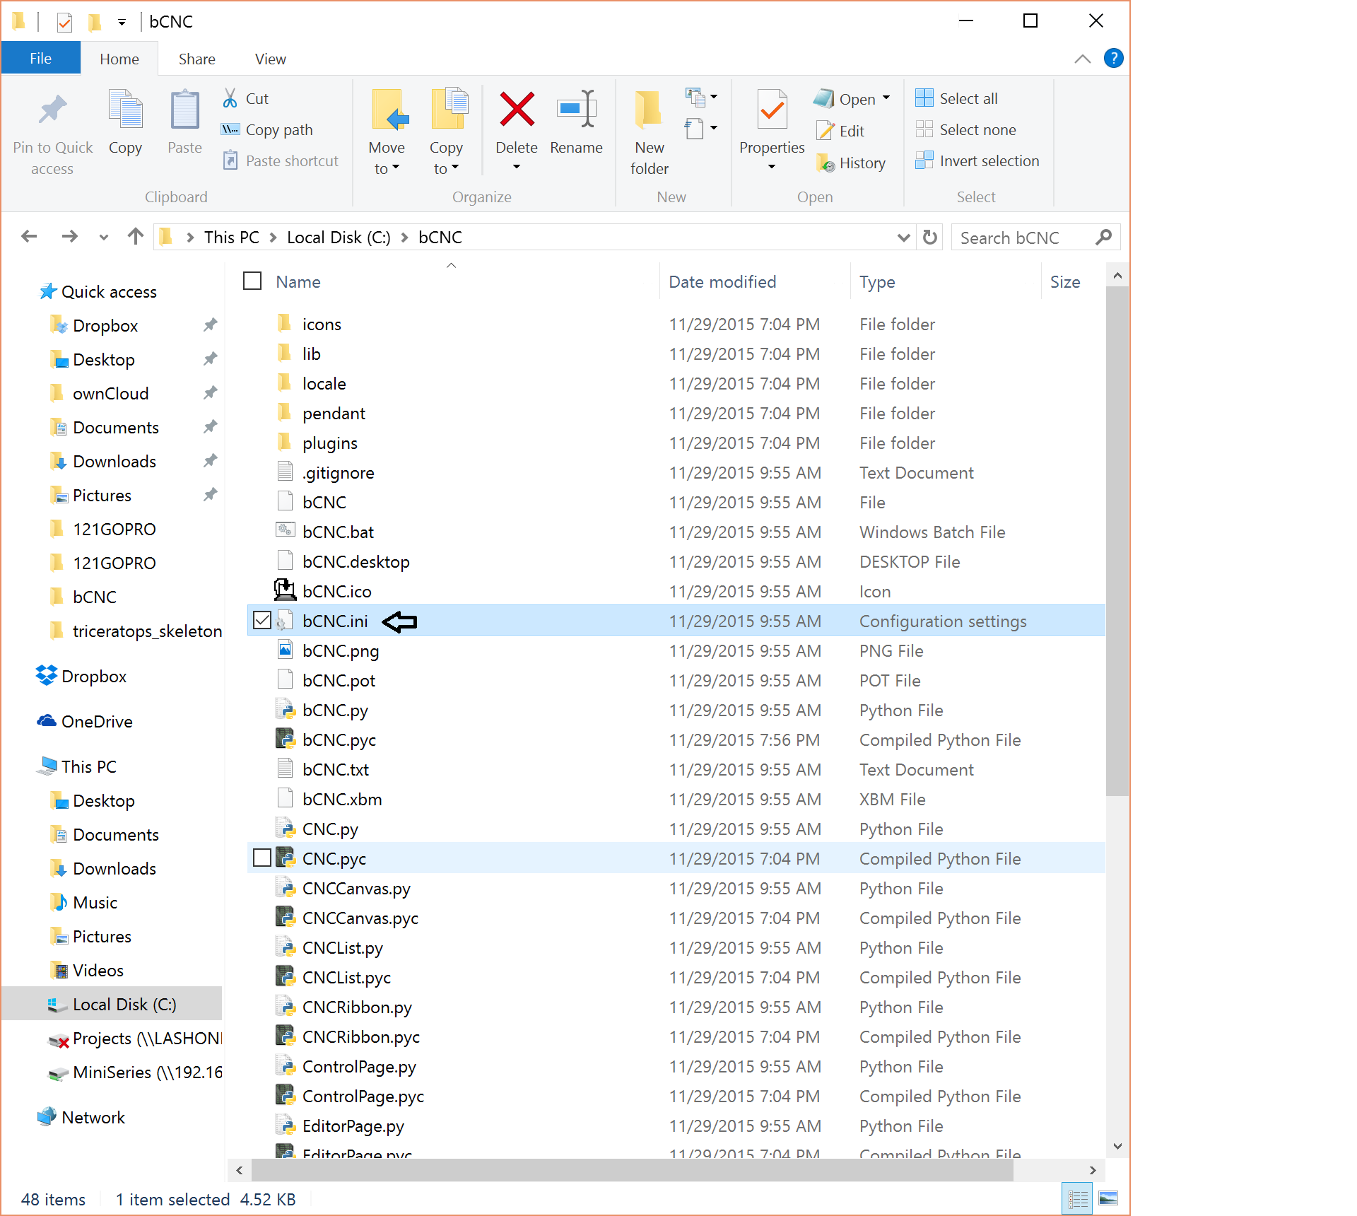This screenshot has width=1357, height=1216.
Task: Click the Cut scissors icon
Action: 230,98
